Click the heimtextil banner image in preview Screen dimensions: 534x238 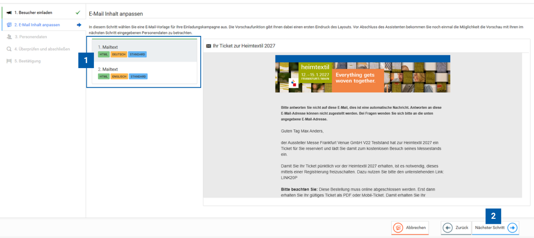coord(363,74)
